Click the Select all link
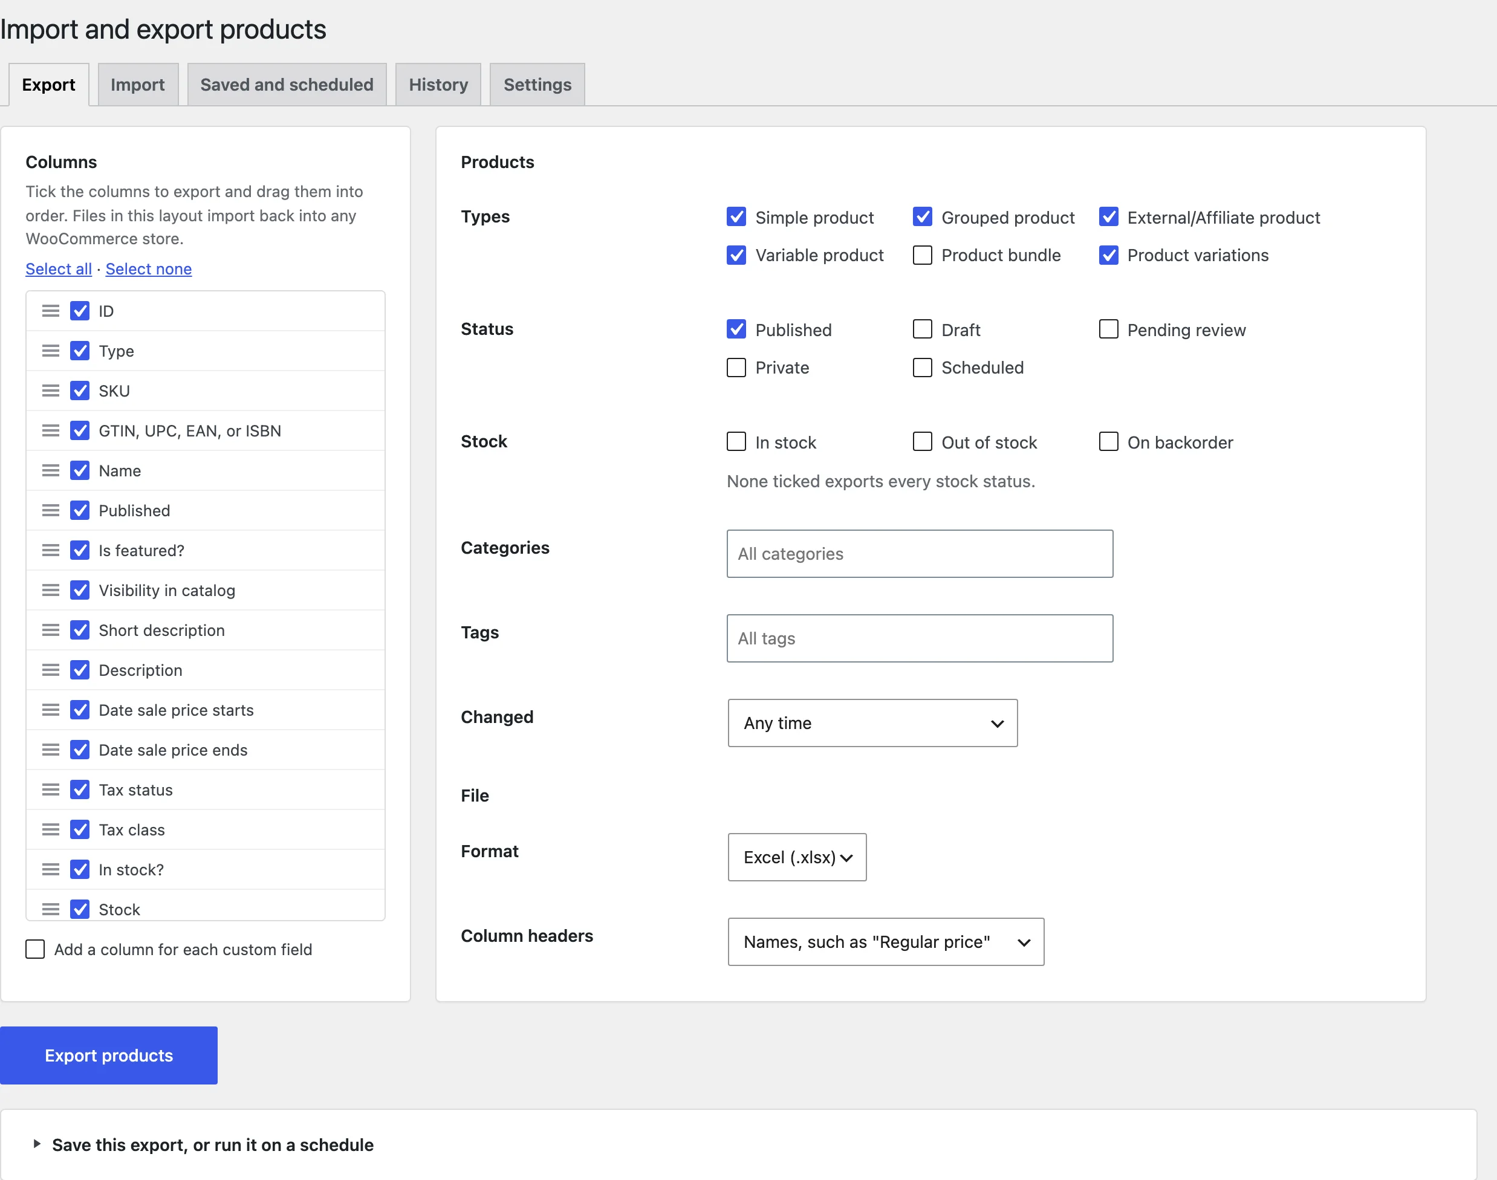1497x1180 pixels. pyautogui.click(x=59, y=269)
